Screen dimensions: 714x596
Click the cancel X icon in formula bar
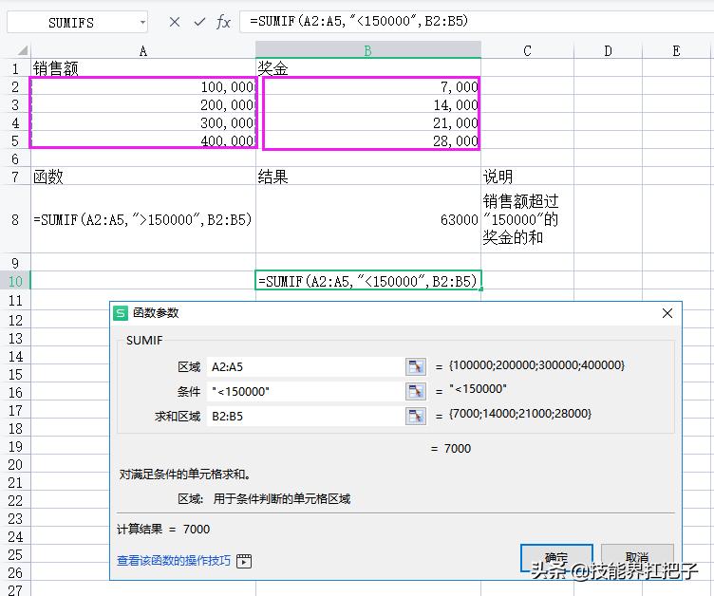(175, 22)
